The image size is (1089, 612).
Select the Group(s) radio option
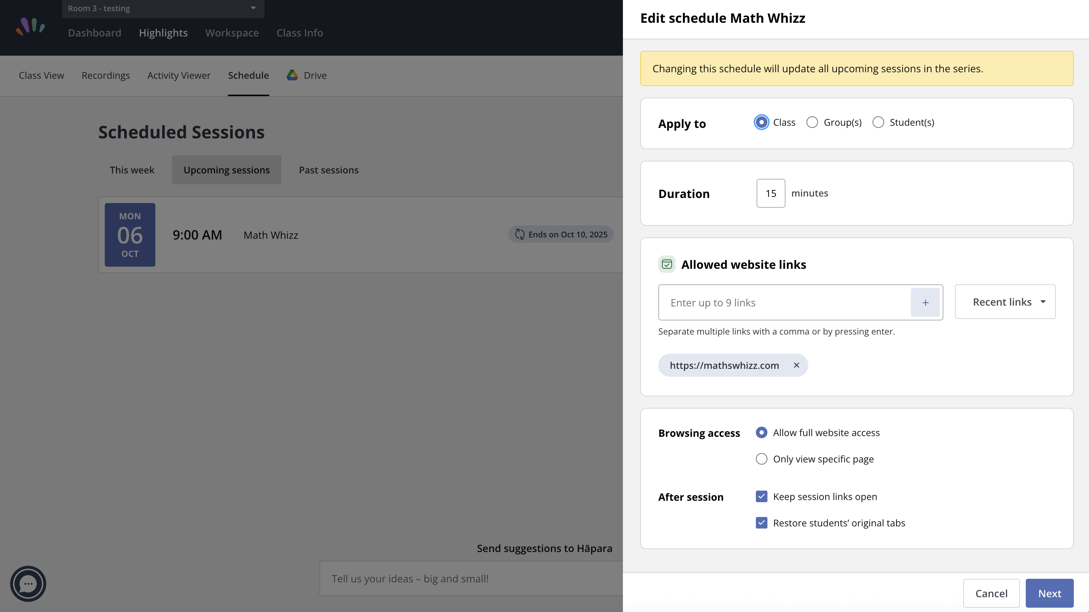point(812,122)
